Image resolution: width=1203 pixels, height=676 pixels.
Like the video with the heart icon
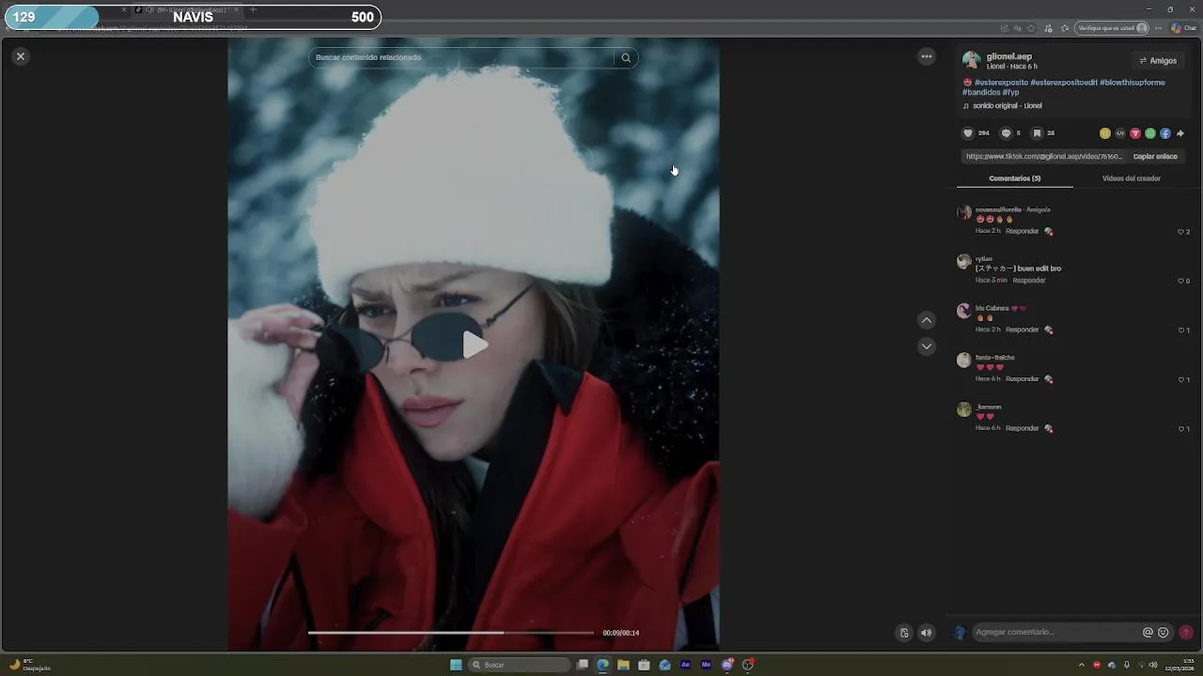pos(968,133)
